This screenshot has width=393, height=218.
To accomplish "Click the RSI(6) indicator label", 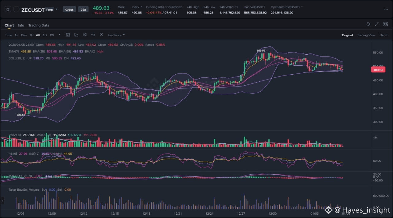I will click(x=13, y=153).
